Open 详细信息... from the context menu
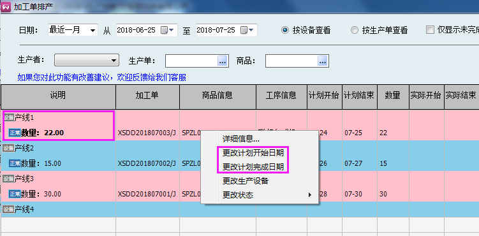The height and width of the screenshot is (236, 479). pyautogui.click(x=240, y=139)
